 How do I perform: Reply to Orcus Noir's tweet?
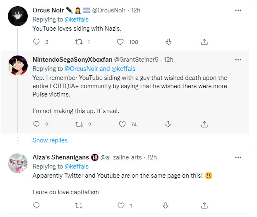pyautogui.click(x=36, y=42)
